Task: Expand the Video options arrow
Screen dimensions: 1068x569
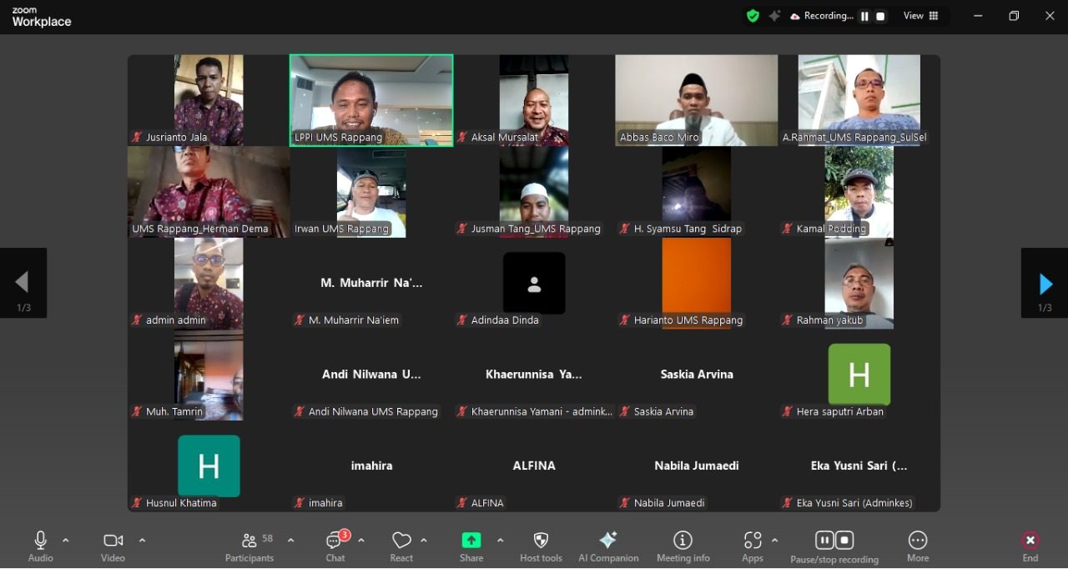Action: 142,541
